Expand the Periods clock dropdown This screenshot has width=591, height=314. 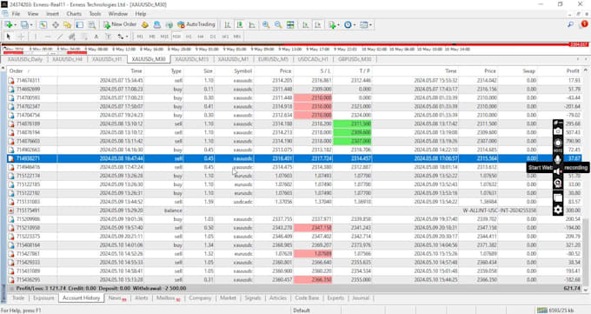[x=355, y=25]
